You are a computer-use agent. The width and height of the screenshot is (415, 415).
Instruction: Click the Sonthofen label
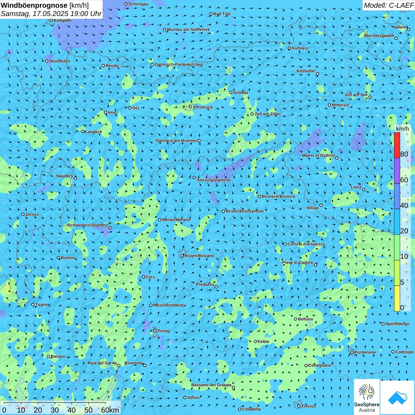point(60,61)
